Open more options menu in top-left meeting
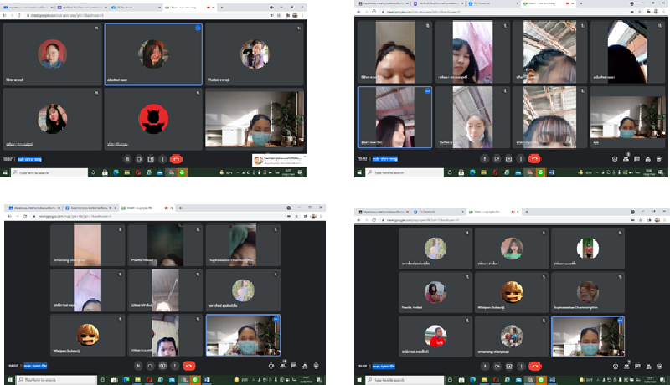 point(162,158)
